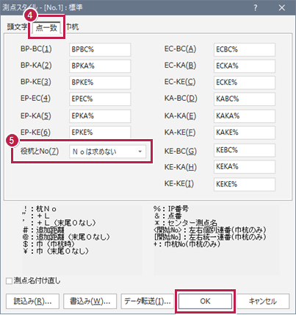Select the EC-BC(A) input field
Screen dimensions: 296x315
pyautogui.click(x=245, y=49)
